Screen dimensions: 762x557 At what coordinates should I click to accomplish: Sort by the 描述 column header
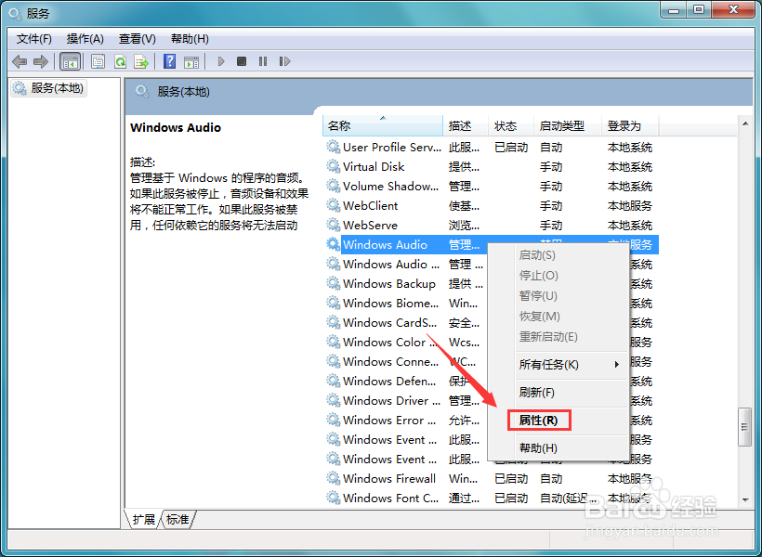(466, 125)
